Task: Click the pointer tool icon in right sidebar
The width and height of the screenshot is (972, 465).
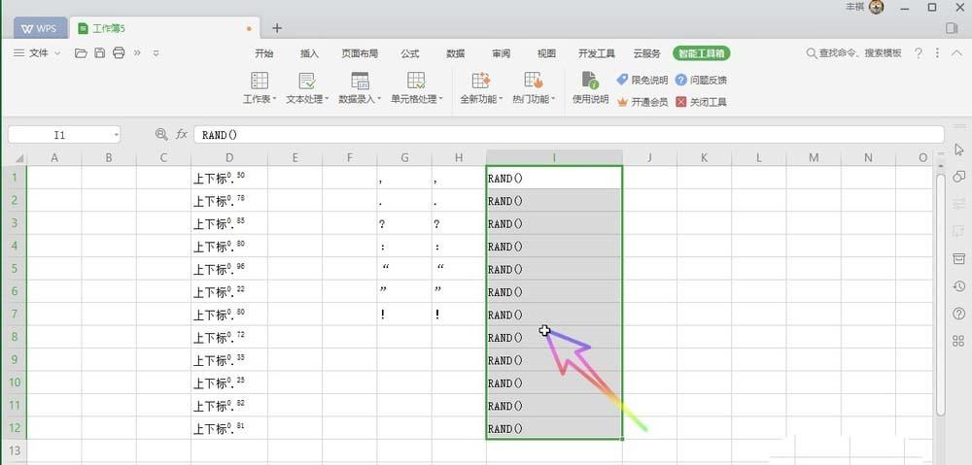Action: tap(959, 149)
